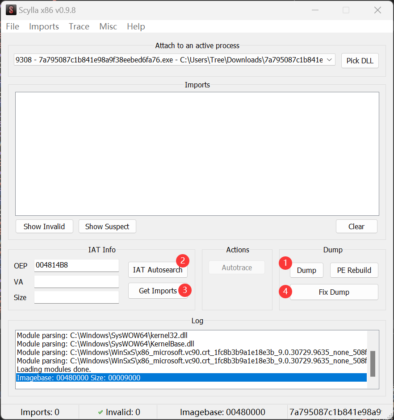
Task: Open the File menu
Action: [13, 27]
